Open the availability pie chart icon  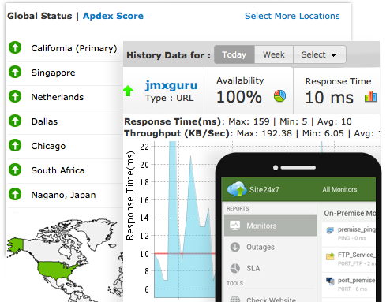279,96
